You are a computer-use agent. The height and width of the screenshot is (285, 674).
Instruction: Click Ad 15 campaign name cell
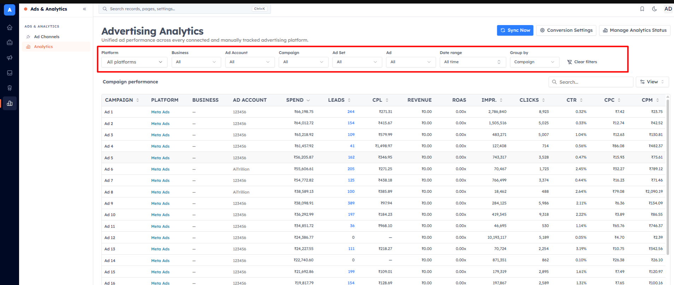(x=110, y=272)
